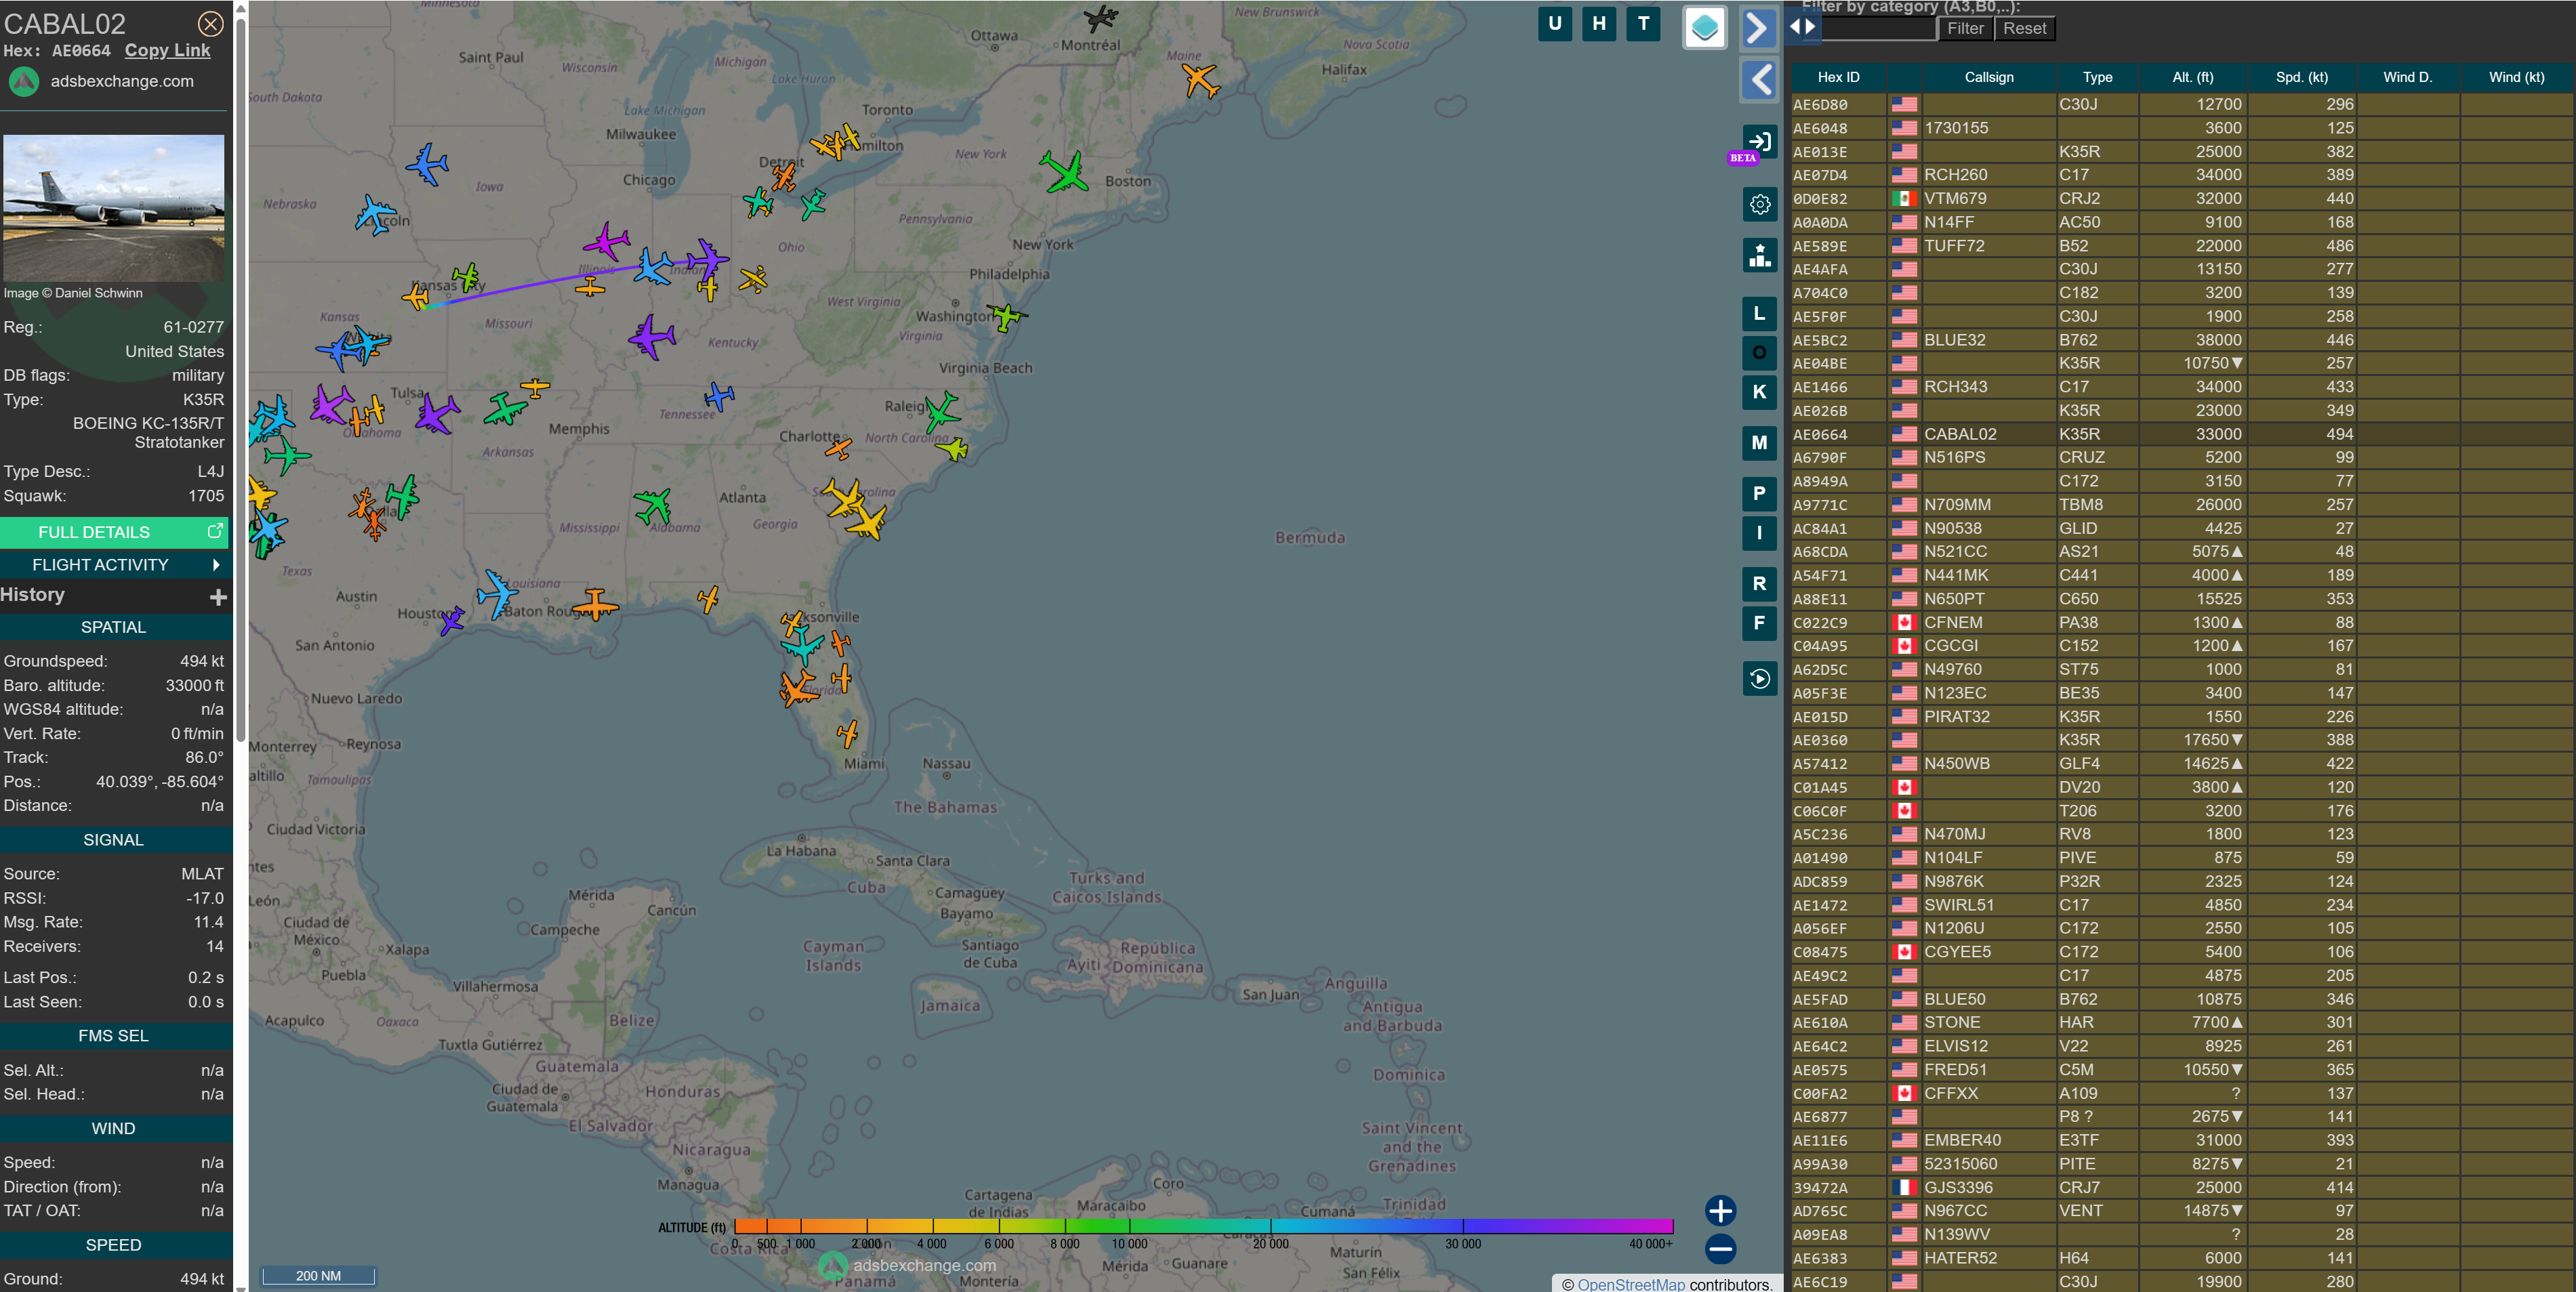
Task: Open the settings gear on map
Action: pos(1759,205)
